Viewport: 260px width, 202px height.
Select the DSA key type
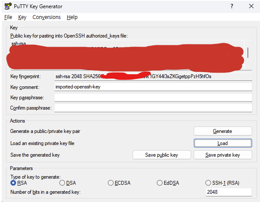68,183
